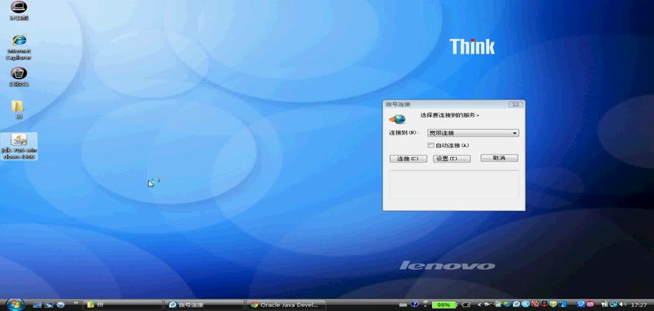Viewport: 654px width, 311px height.
Task: Expand the 连接到 宽带连接 dropdown
Action: click(x=473, y=133)
